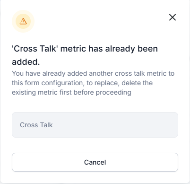Focus the greyed-out Cross Talk text box
190x184 pixels.
coord(95,125)
